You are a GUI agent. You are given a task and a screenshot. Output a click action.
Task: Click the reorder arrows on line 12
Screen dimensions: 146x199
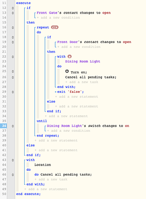(13, 8)
